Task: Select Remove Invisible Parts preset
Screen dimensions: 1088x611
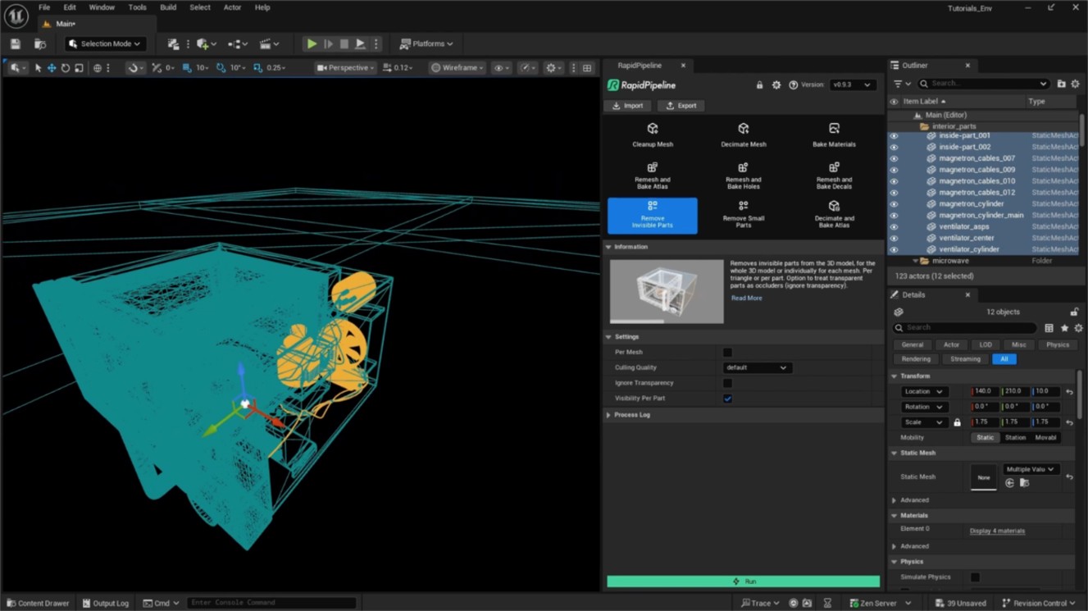Action: (x=653, y=215)
